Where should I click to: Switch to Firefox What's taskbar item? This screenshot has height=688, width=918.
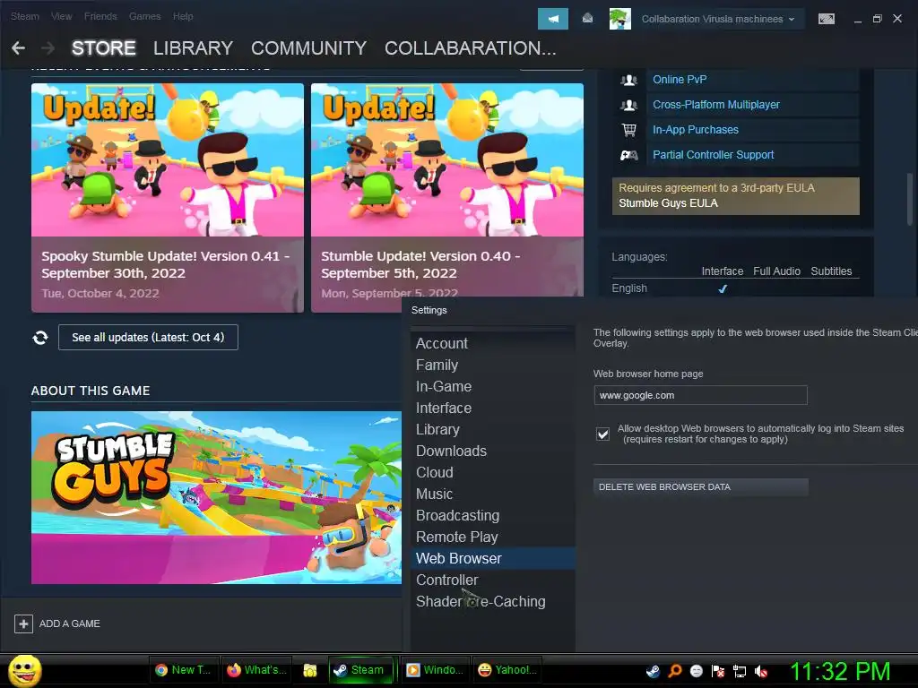point(257,670)
